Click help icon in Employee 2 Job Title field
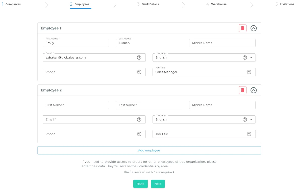 [249, 134]
